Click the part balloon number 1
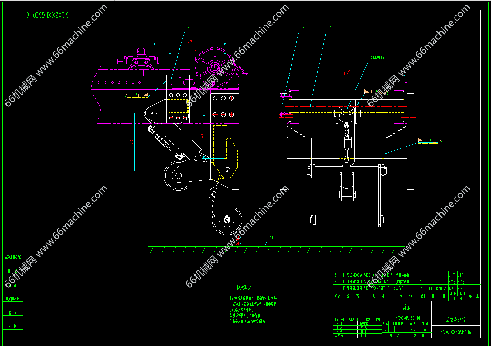 point(189,29)
